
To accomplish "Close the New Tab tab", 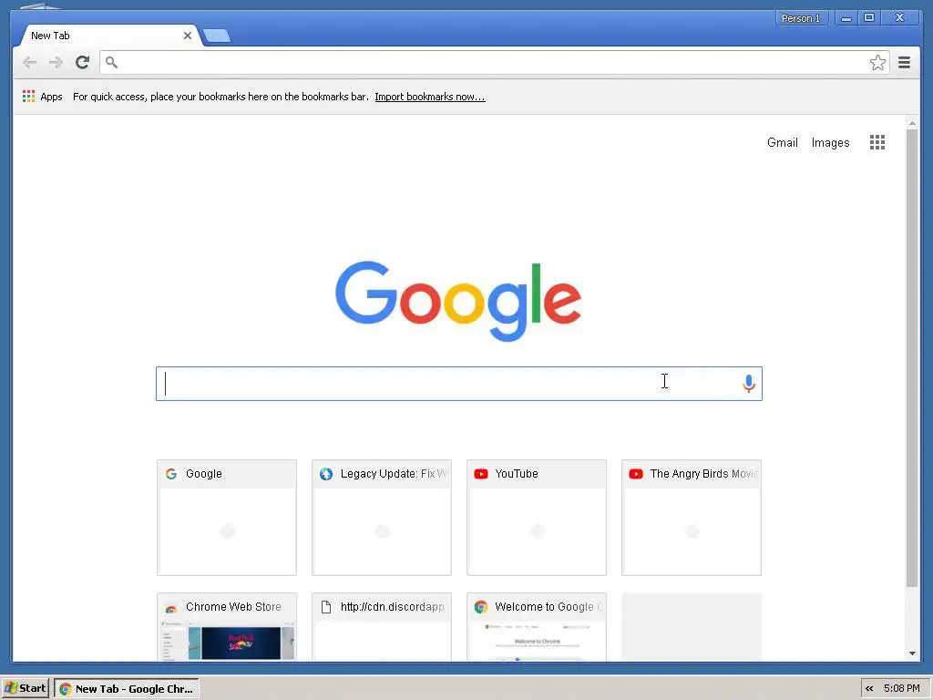I will pyautogui.click(x=188, y=36).
